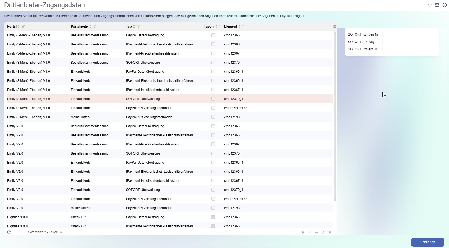
Task: Click the refresh icon below the table
Action: (x=9, y=232)
